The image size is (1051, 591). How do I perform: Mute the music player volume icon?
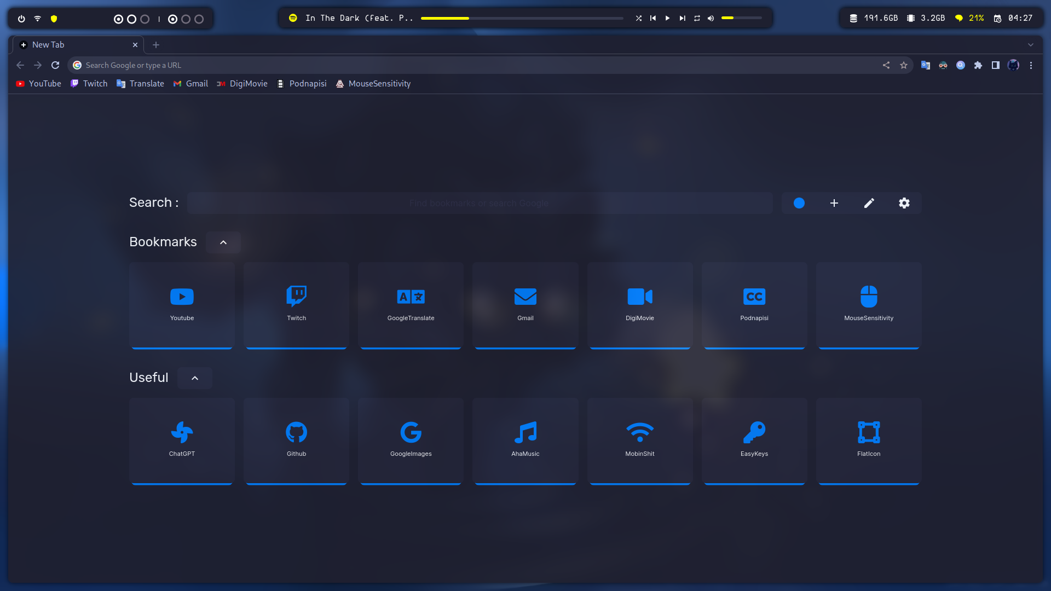pyautogui.click(x=711, y=18)
